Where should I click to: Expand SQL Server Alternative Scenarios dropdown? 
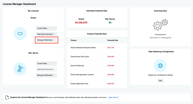click(46, 69)
